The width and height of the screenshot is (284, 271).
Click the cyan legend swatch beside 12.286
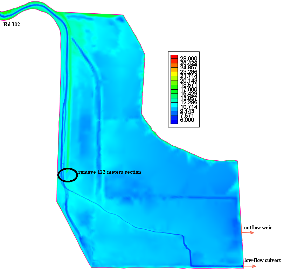[174, 104]
